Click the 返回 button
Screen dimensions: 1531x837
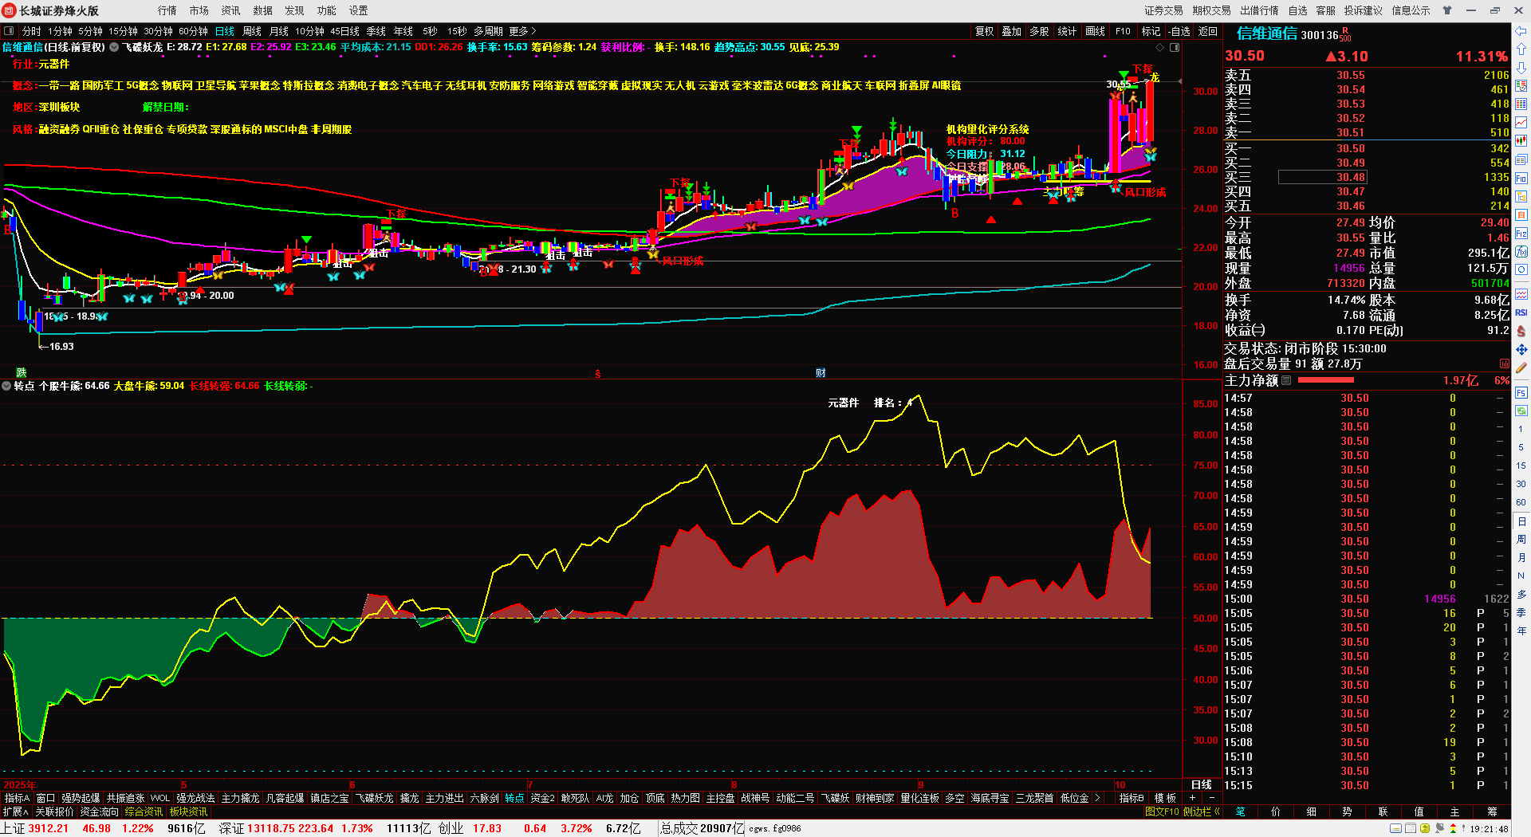tap(1208, 31)
